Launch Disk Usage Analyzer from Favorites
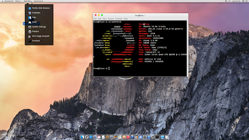This screenshot has height=140, width=249. (39, 36)
